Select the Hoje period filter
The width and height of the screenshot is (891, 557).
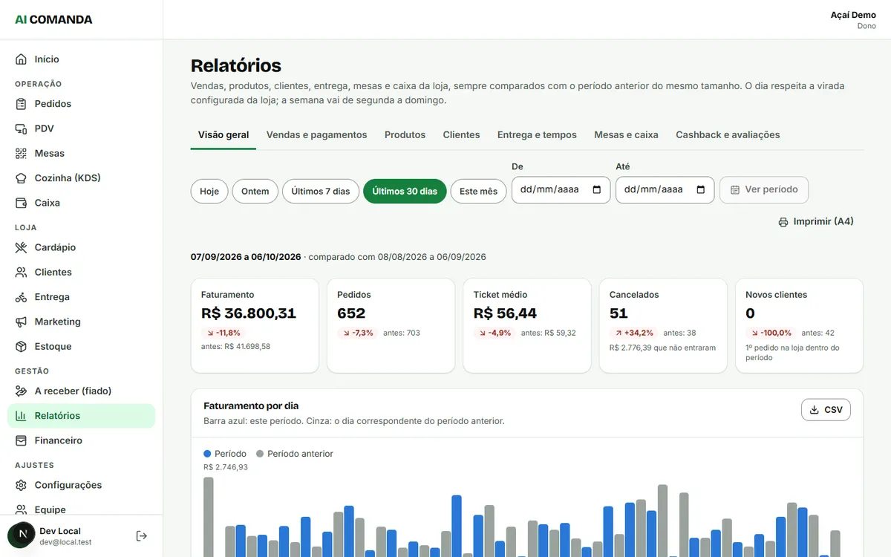click(x=209, y=191)
